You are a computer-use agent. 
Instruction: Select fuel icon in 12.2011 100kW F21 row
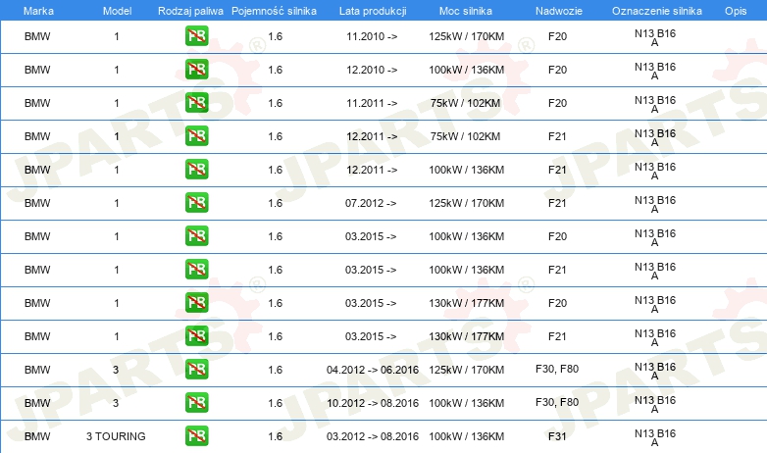point(196,169)
